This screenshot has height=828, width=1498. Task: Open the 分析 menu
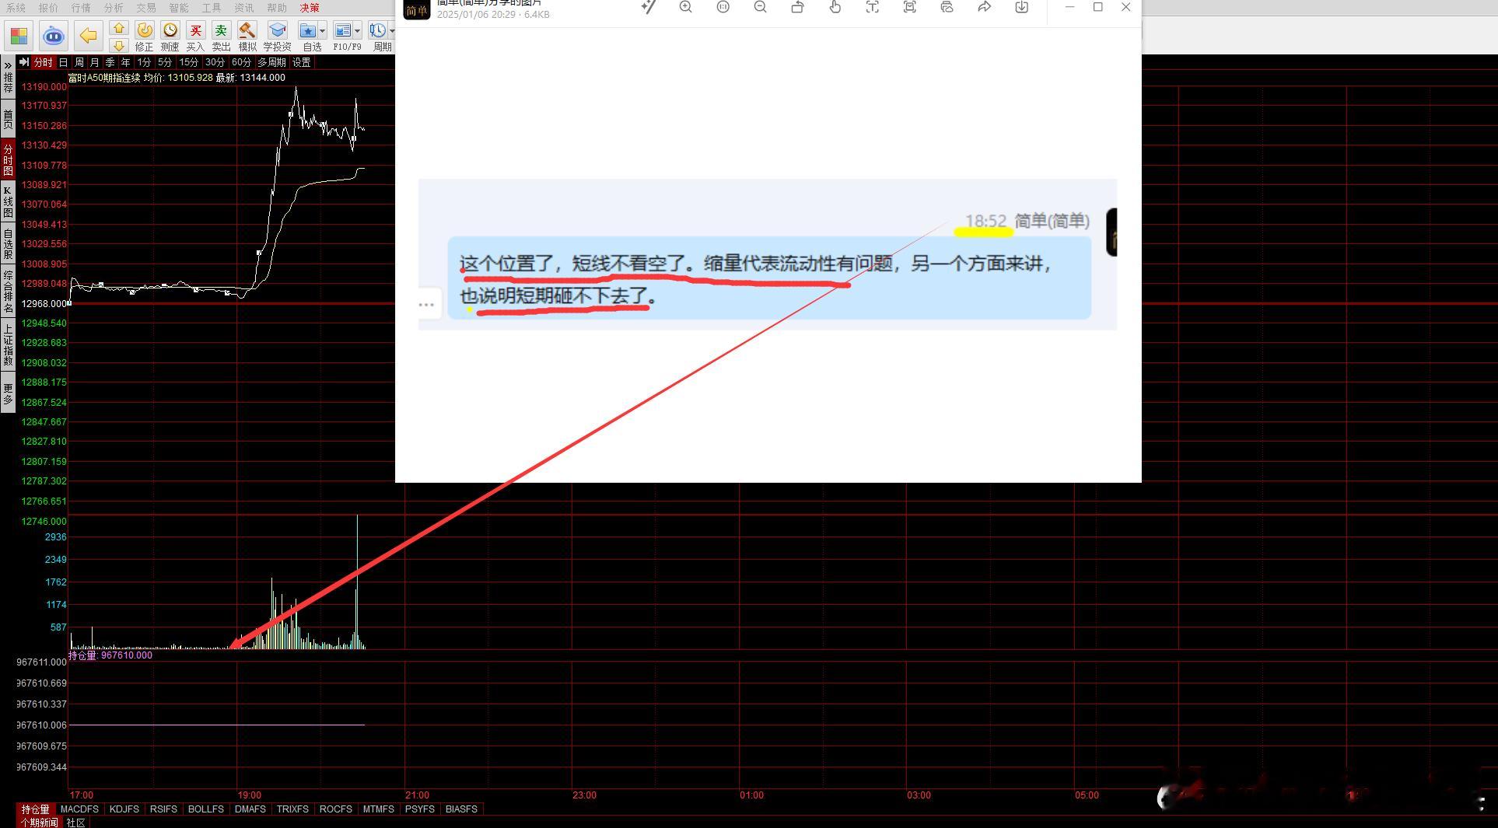point(114,8)
